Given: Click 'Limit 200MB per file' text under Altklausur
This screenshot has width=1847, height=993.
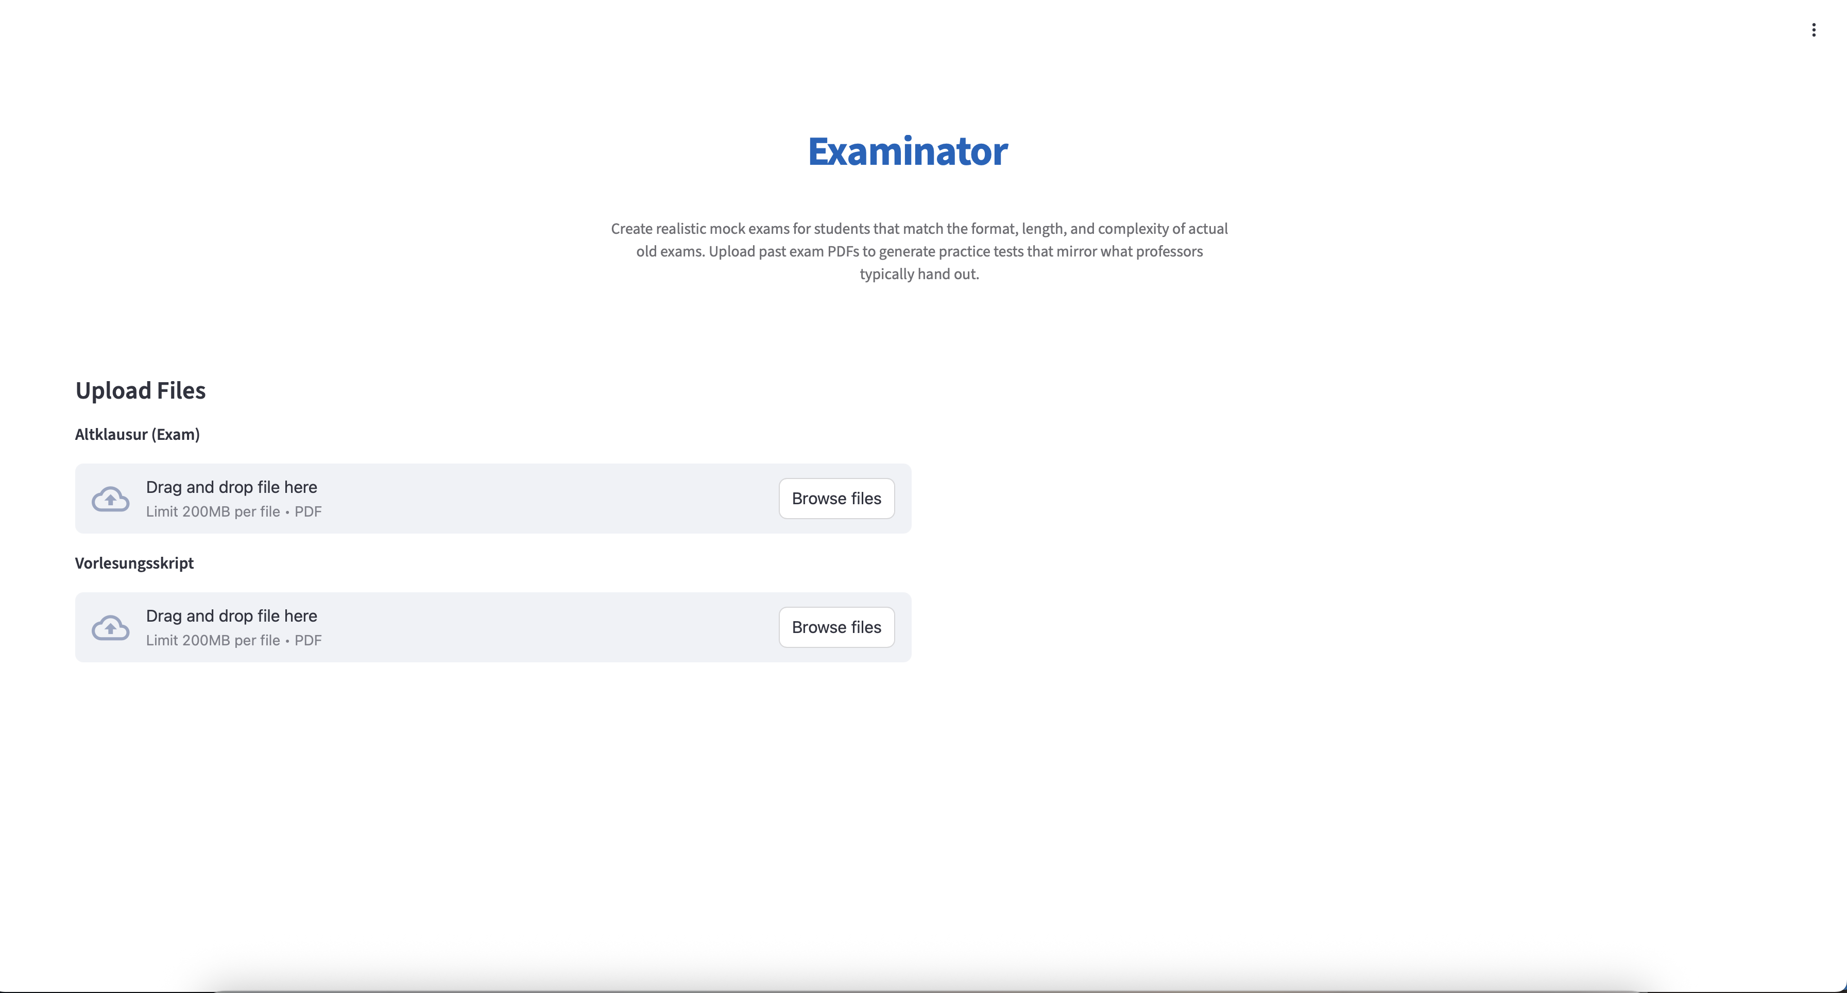Looking at the screenshot, I should [213, 512].
